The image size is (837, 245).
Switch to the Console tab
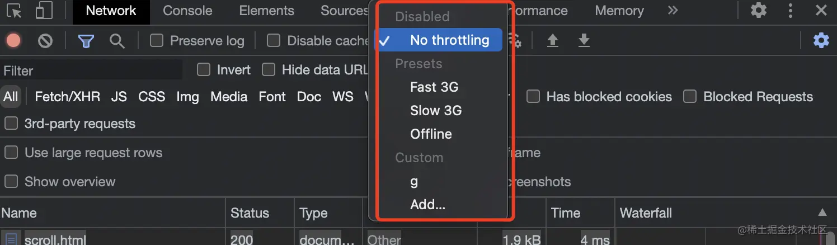click(x=187, y=11)
